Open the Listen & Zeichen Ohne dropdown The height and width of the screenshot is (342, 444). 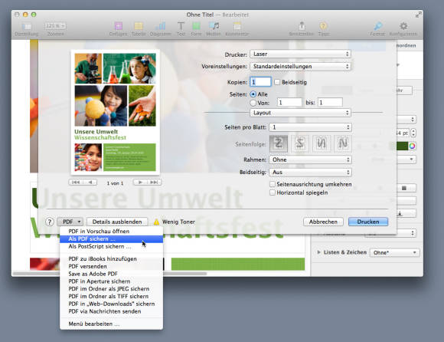click(x=394, y=252)
